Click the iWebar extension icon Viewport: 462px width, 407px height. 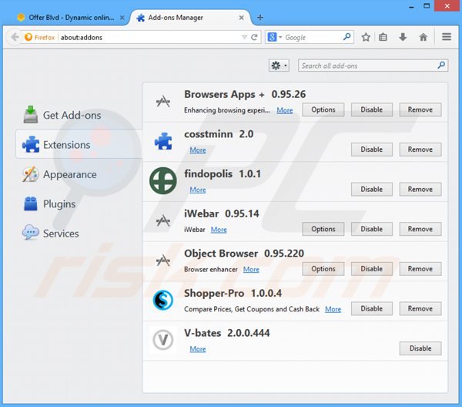pyautogui.click(x=163, y=221)
